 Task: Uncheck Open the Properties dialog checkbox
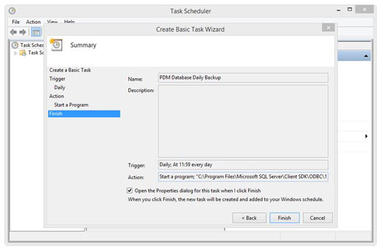click(130, 190)
